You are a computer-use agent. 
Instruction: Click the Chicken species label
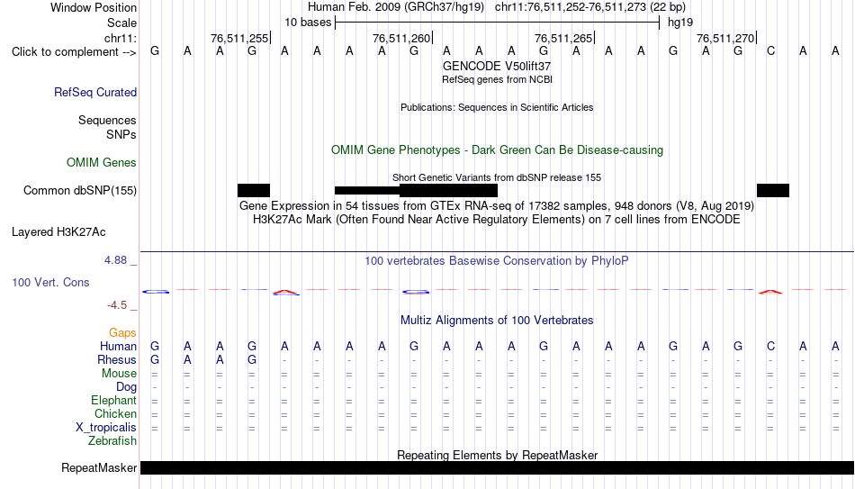point(115,413)
